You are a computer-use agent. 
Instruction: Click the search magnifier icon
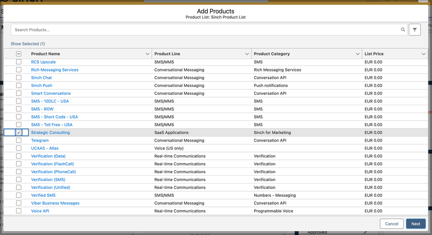[x=403, y=30]
